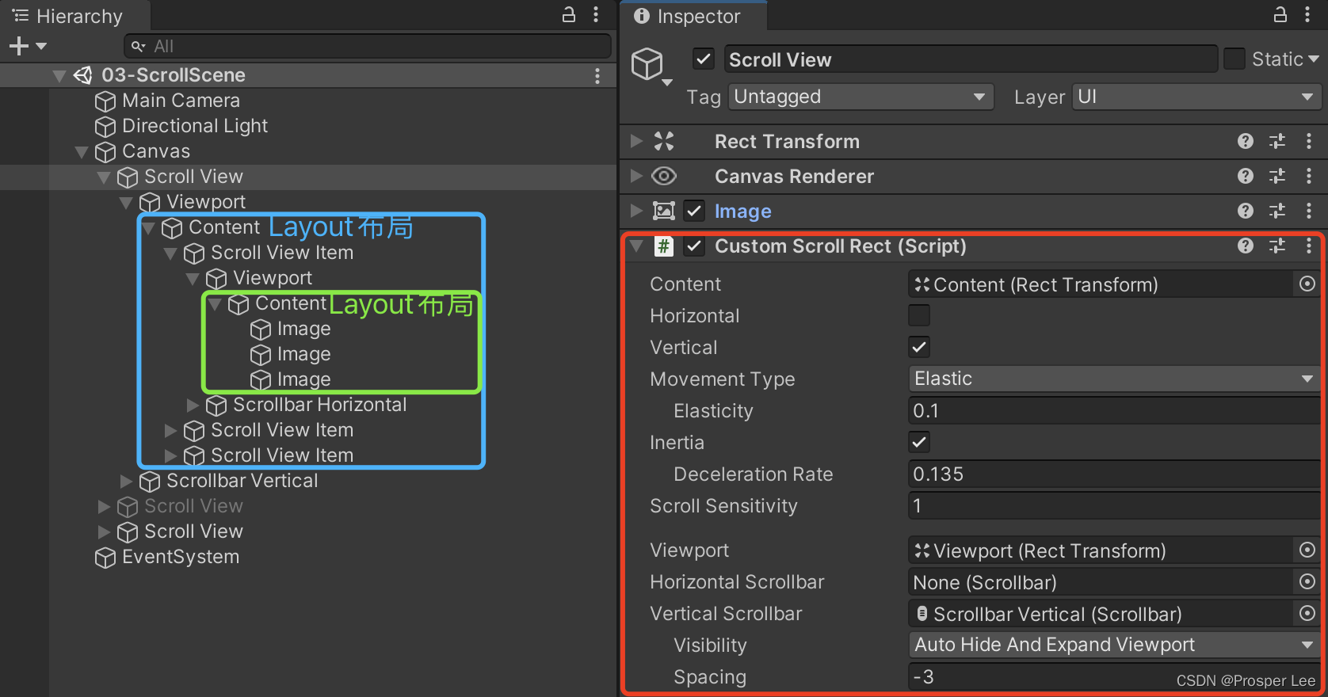Open Rect Transform help icon
The width and height of the screenshot is (1328, 697).
point(1246,141)
